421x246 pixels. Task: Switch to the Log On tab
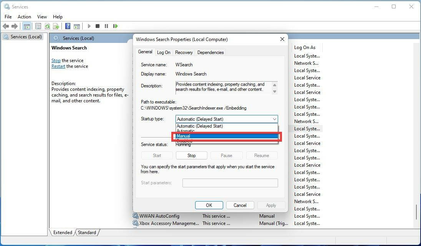(164, 52)
